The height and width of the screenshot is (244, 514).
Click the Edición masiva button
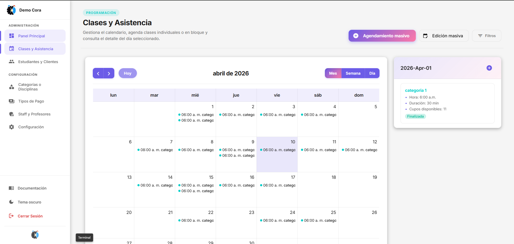click(x=444, y=35)
